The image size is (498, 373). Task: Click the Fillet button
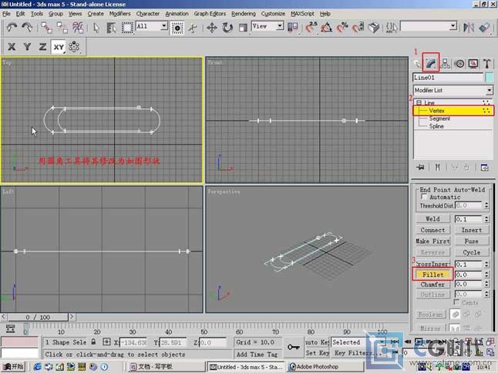click(x=432, y=275)
